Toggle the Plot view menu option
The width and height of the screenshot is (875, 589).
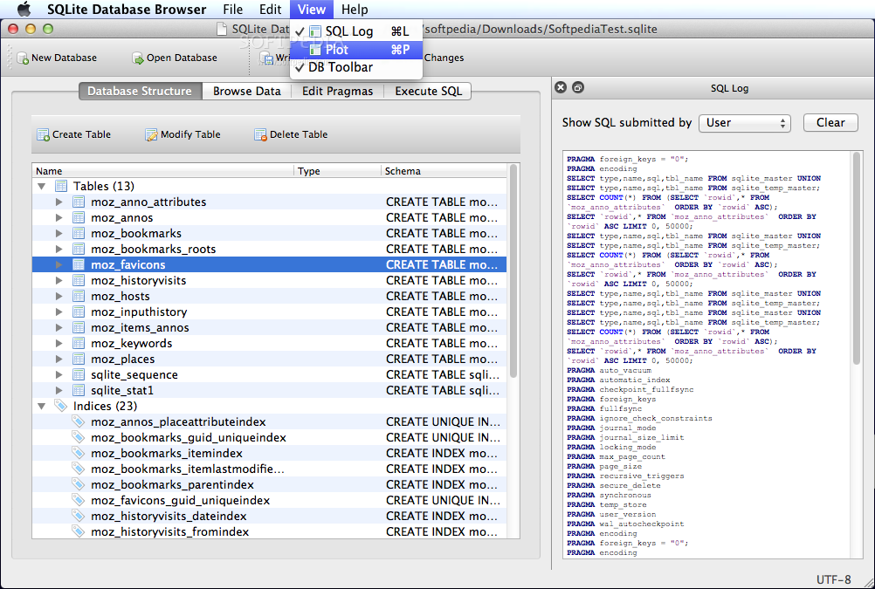[x=356, y=50]
